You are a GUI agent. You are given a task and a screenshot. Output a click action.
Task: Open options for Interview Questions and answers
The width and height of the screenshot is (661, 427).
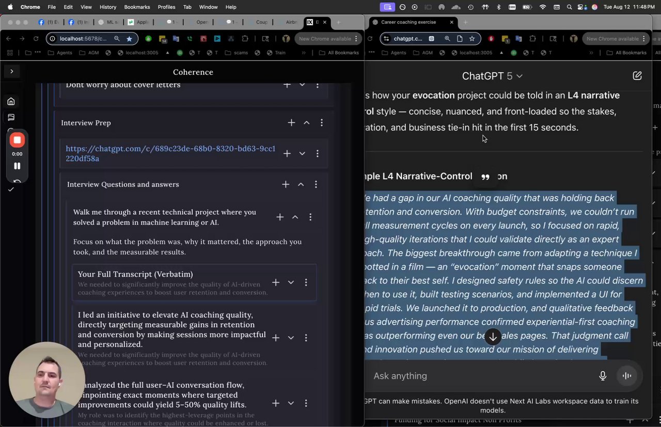316,184
